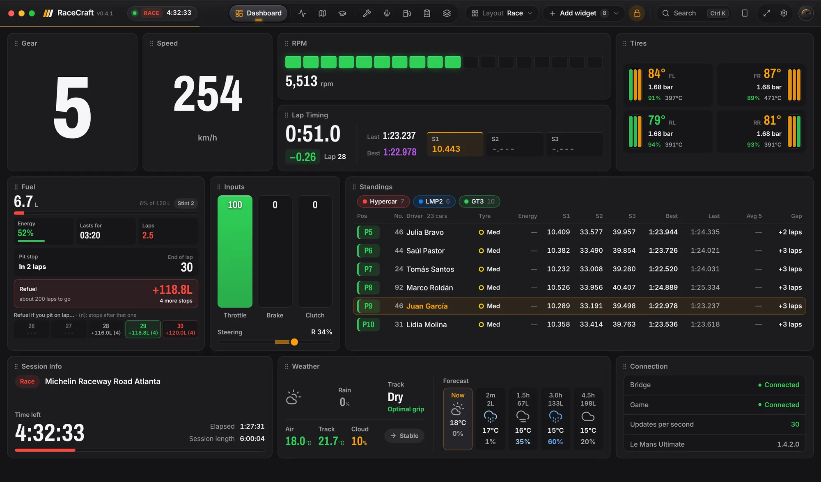Select the Tomás Santos standings row
This screenshot has height=482, width=821.
point(579,269)
